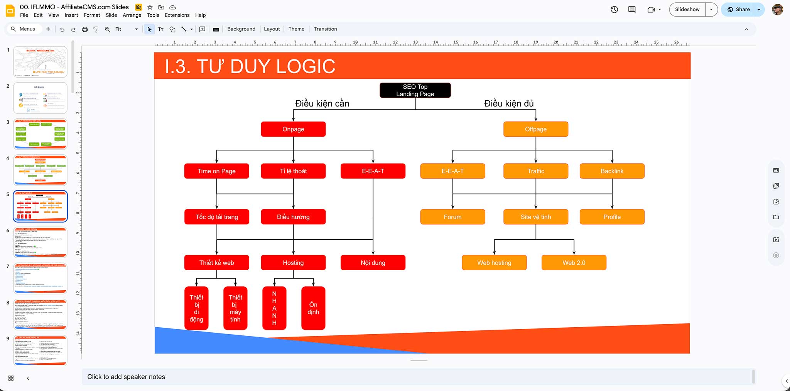Click the Print icon
Screen dimensions: 790x391
[85, 29]
